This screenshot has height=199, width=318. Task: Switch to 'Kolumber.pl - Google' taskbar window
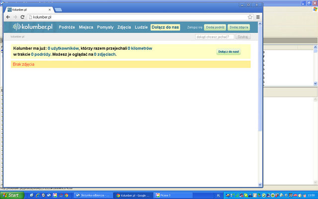coord(133,196)
